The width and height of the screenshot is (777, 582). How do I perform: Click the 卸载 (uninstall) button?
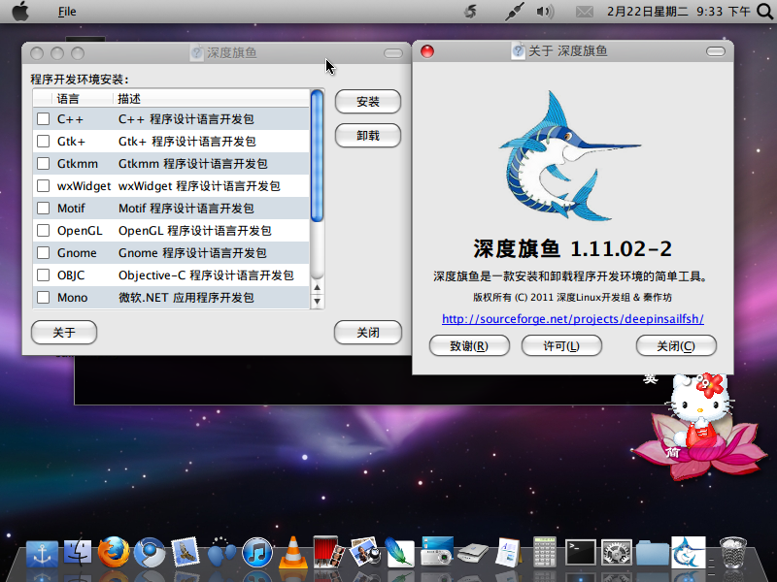[x=368, y=135]
